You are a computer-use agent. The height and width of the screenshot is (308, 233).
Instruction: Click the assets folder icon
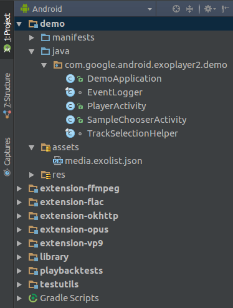click(x=45, y=147)
